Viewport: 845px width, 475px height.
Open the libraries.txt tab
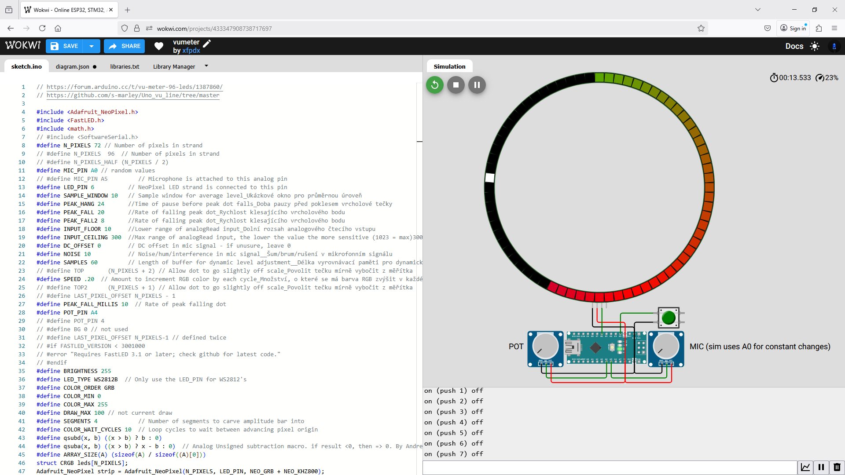click(125, 66)
